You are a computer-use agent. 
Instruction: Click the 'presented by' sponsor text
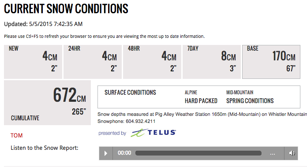[x=112, y=133]
